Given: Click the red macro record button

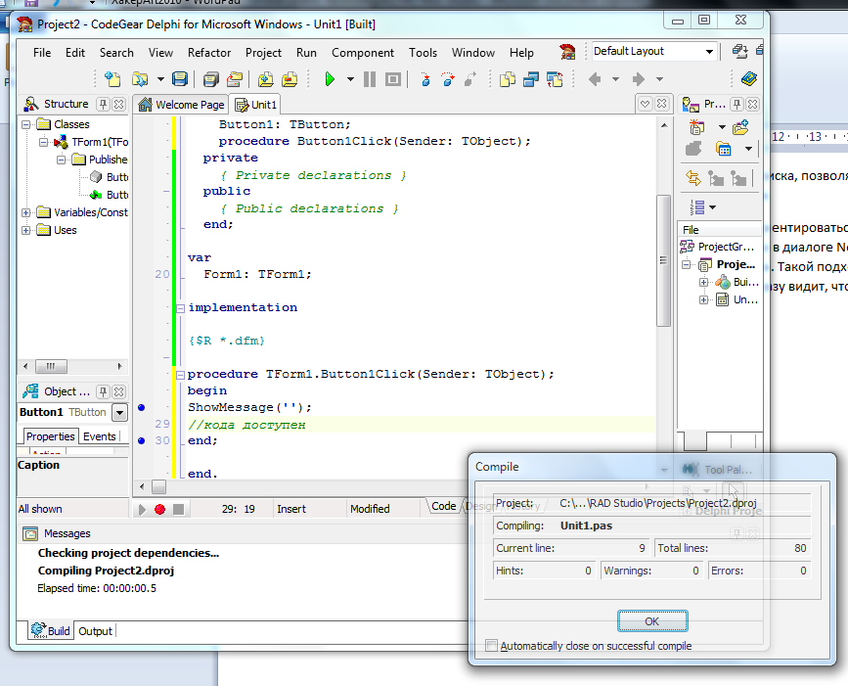Looking at the screenshot, I should 159,509.
